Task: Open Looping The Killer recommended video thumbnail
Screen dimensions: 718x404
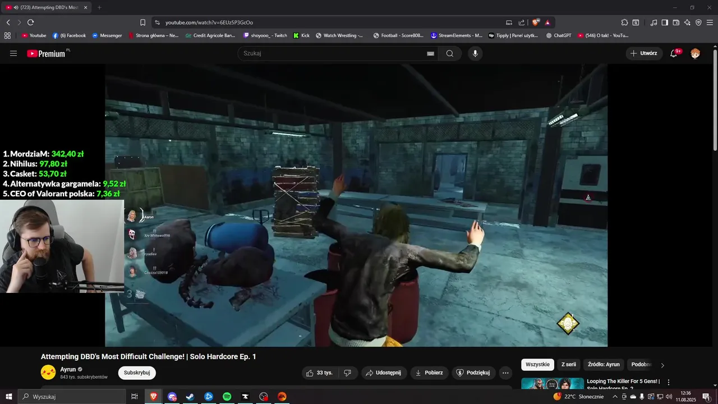Action: 553,384
